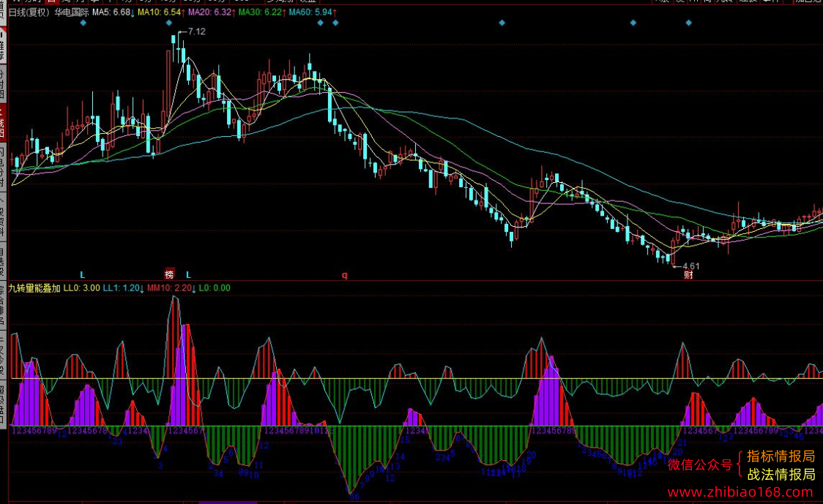Click the 日线(复权) period label
Image resolution: width=823 pixels, height=504 pixels.
[x=29, y=12]
